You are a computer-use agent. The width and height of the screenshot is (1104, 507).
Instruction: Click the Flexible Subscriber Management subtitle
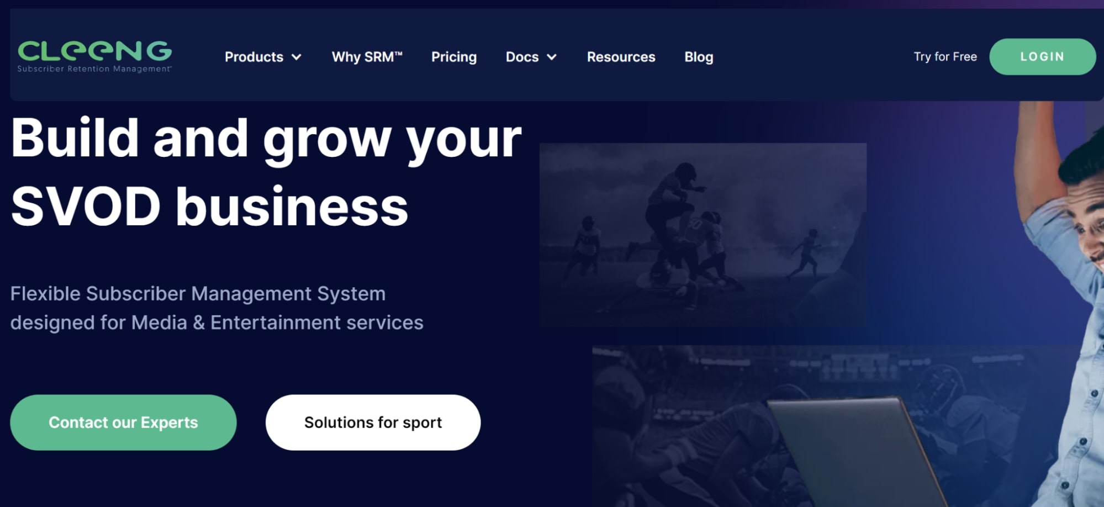pos(216,308)
